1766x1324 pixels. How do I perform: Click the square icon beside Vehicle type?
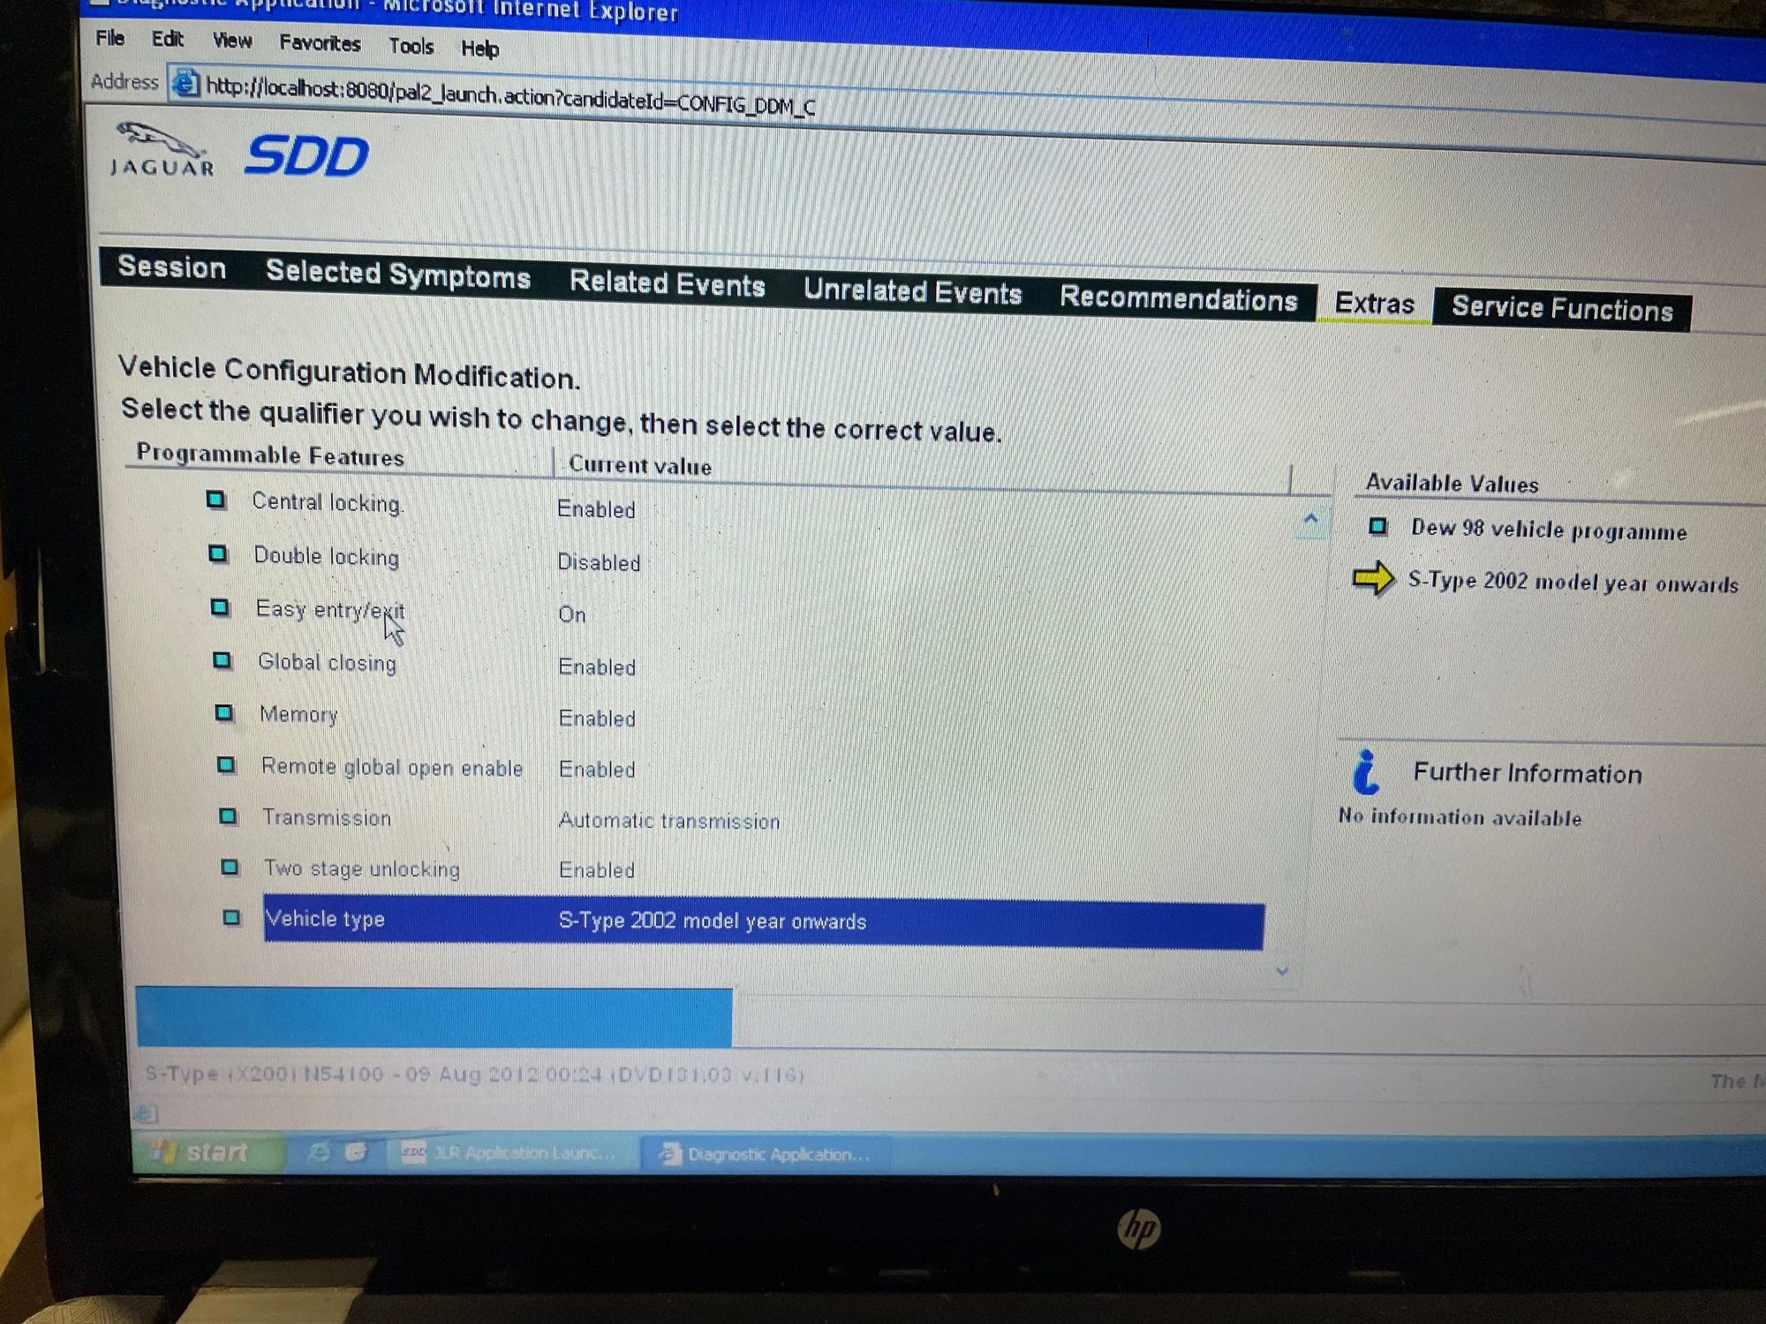[231, 917]
